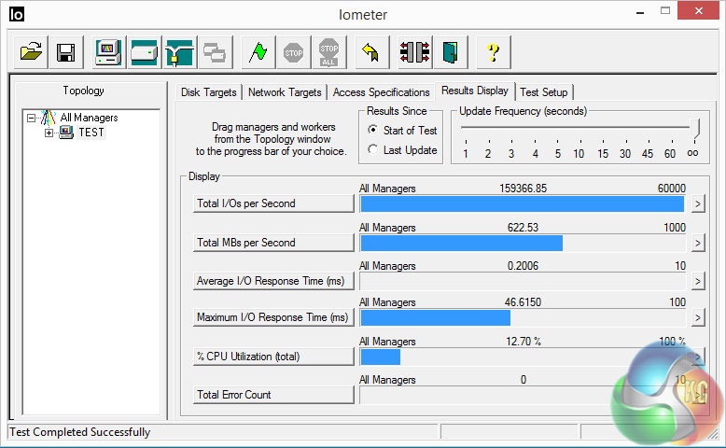The image size is (726, 448).
Task: Select Start of Test radio button
Action: tap(372, 130)
